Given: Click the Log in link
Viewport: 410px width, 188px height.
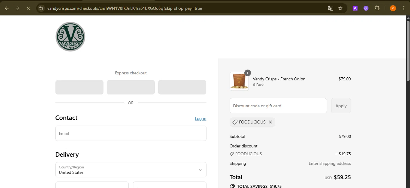Looking at the screenshot, I should tap(200, 119).
